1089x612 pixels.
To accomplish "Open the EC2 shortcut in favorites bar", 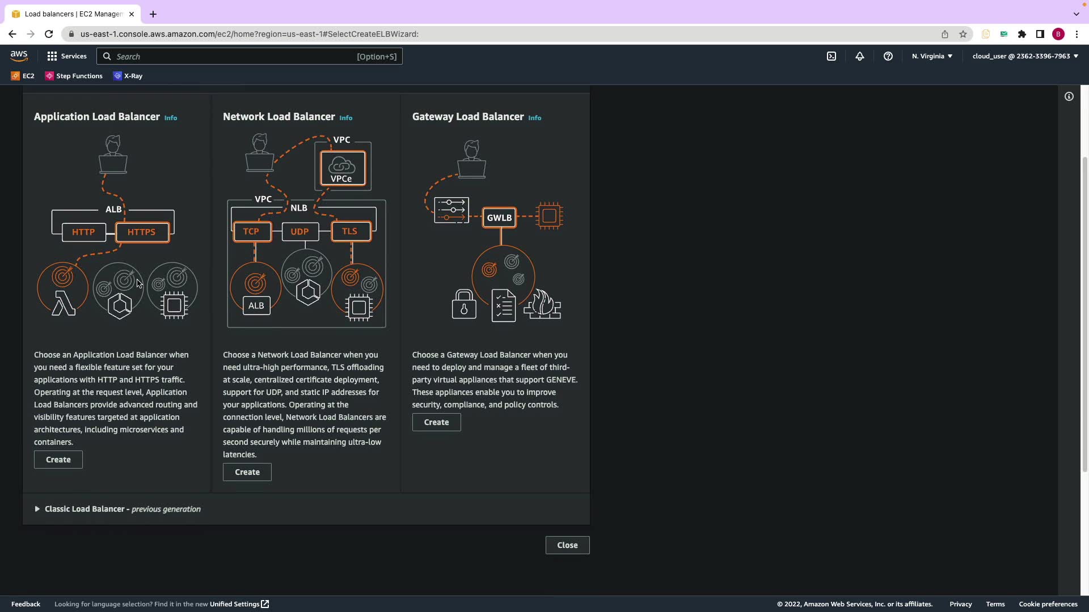I will [x=23, y=76].
